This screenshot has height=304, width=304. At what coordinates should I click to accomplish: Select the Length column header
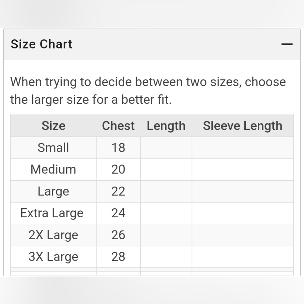pos(166,126)
